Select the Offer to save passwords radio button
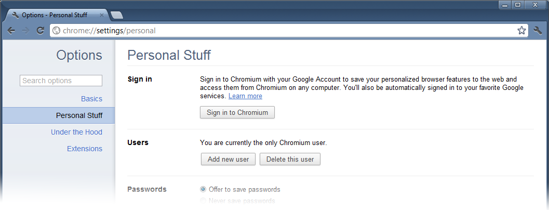 (203, 189)
